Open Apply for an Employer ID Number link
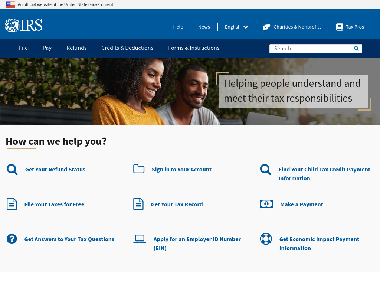This screenshot has width=380, height=285. click(197, 243)
